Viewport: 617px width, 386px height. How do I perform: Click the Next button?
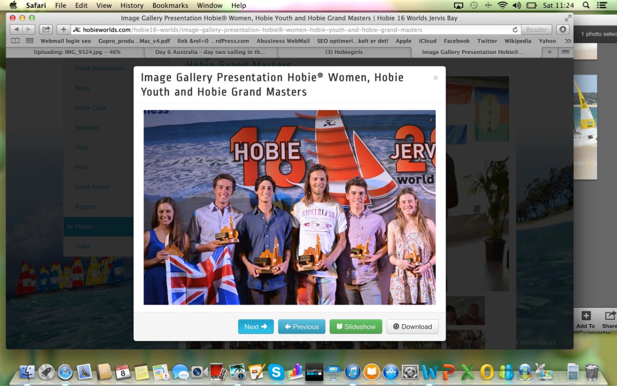(256, 327)
